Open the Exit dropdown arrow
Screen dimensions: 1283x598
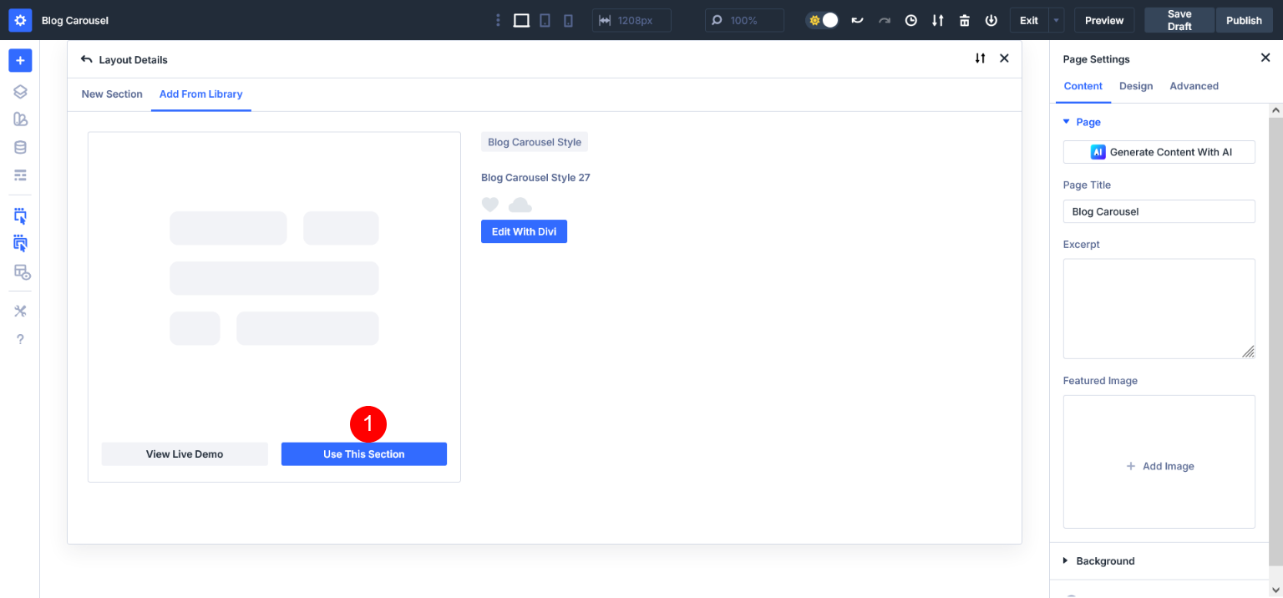coord(1057,20)
